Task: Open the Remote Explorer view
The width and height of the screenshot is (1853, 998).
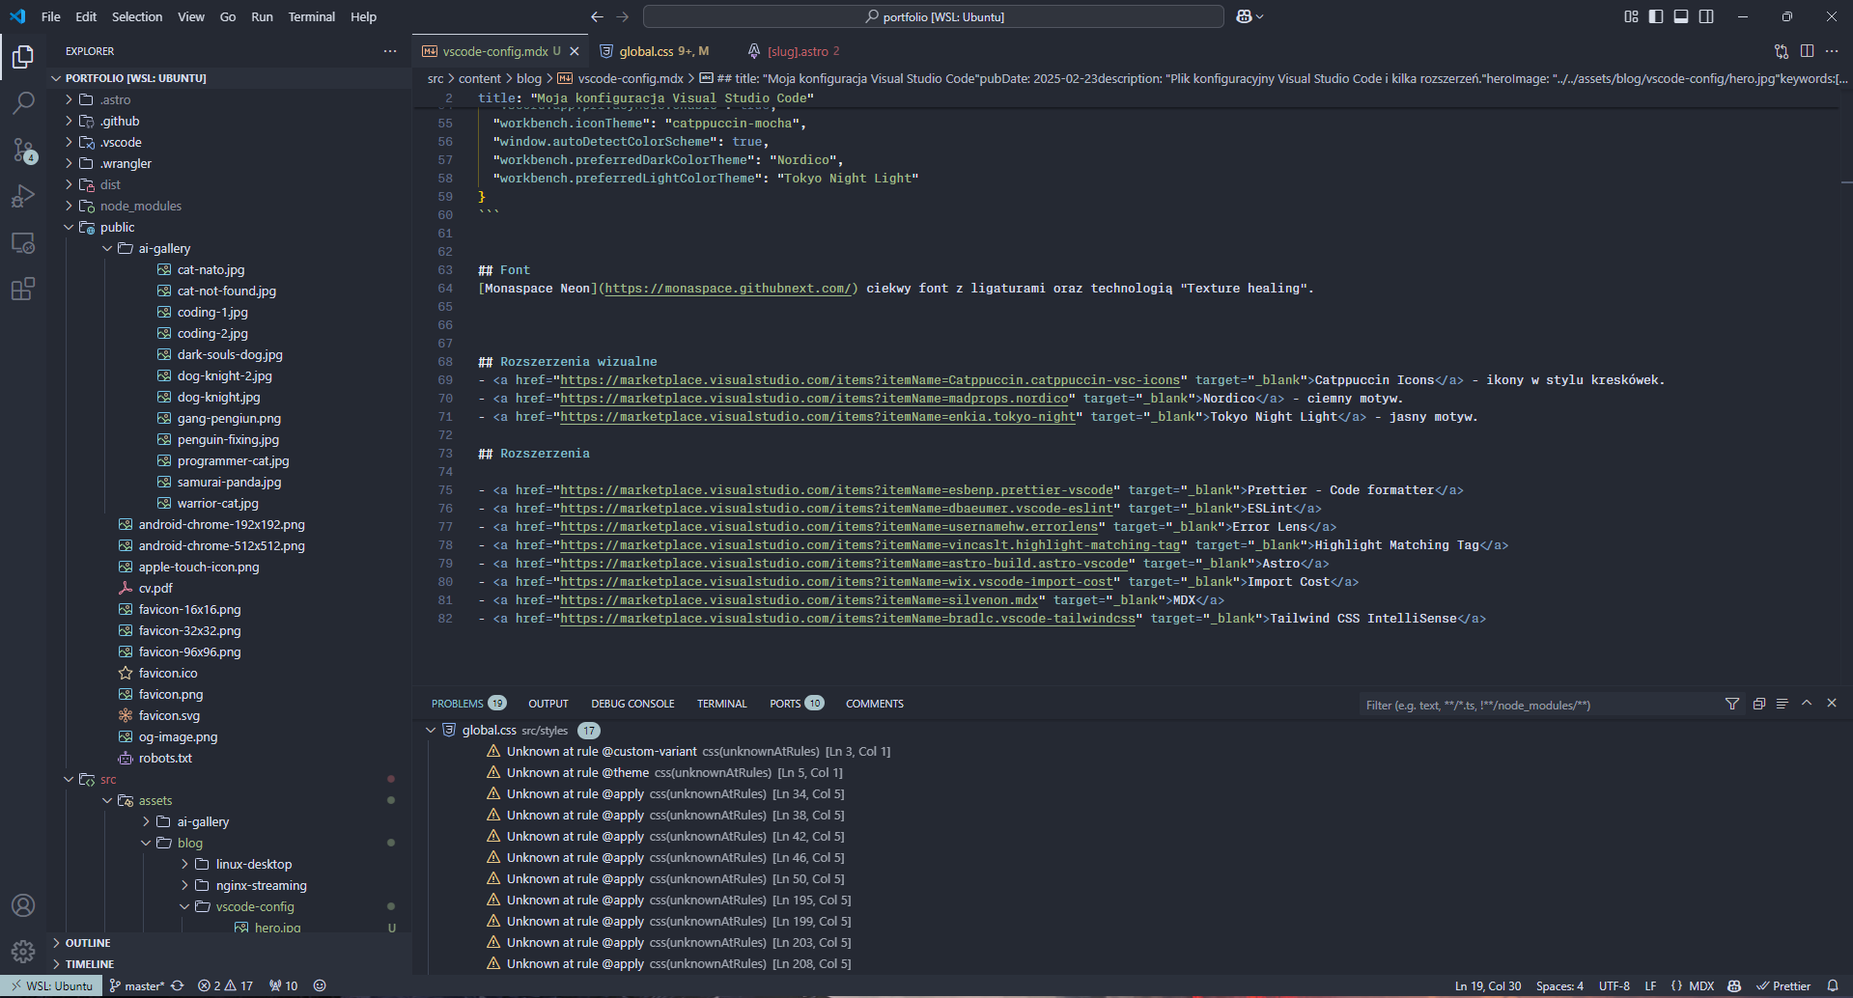Action: pyautogui.click(x=23, y=243)
